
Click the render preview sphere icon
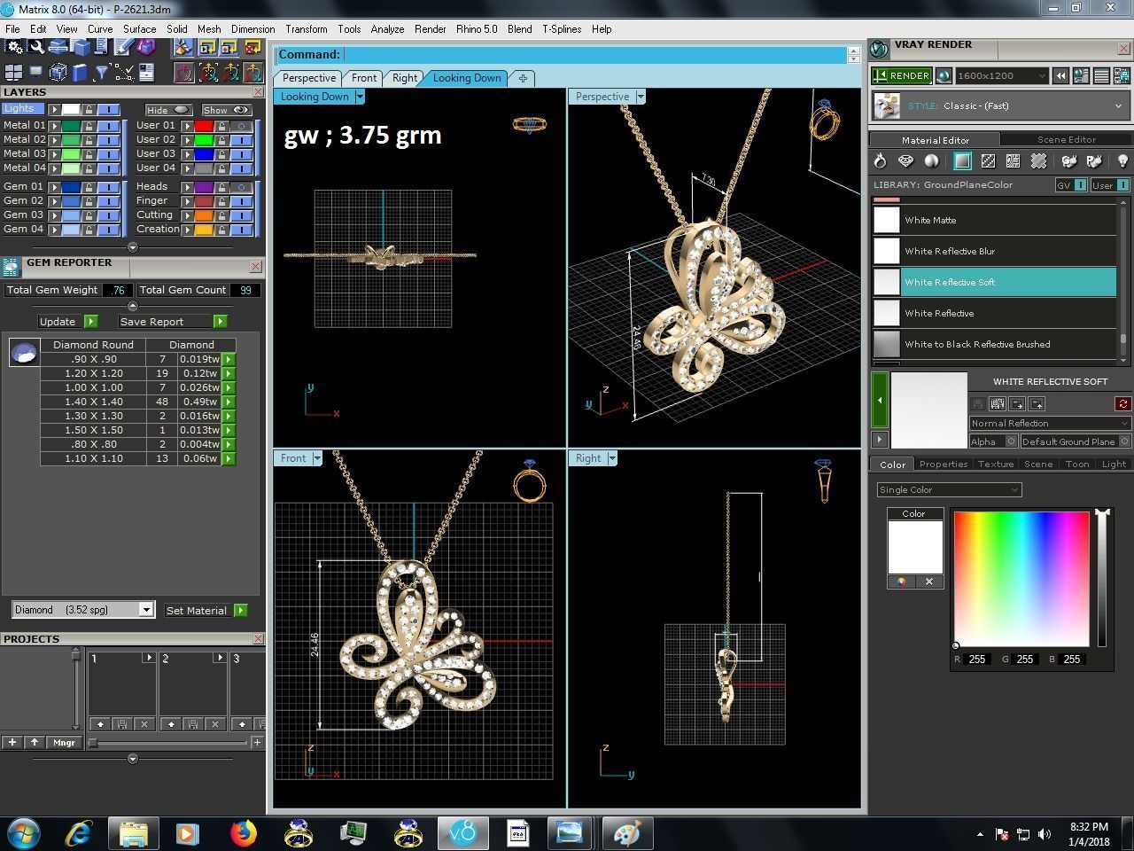944,76
